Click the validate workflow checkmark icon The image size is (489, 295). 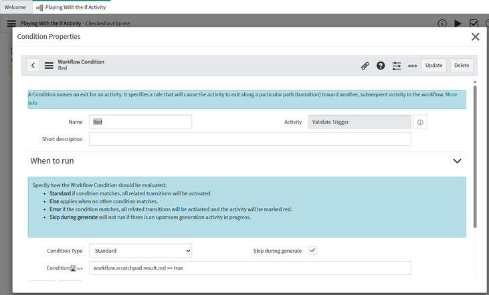tap(474, 23)
